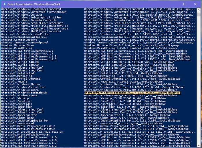Click short name Microsoft.Windows.WindowPicker without version
The height and width of the screenshot is (148, 202).
tap(25, 34)
